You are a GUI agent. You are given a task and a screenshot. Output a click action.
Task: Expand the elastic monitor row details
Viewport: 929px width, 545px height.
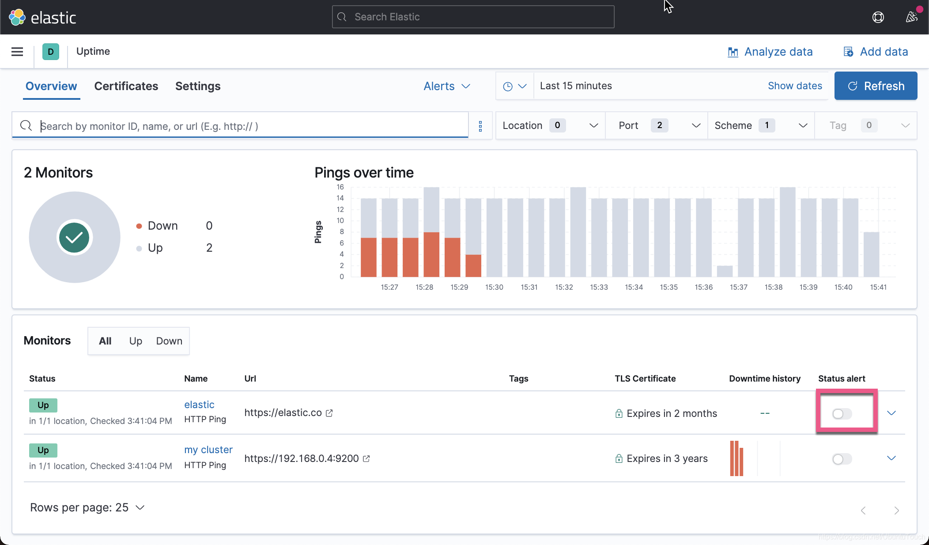tap(891, 413)
